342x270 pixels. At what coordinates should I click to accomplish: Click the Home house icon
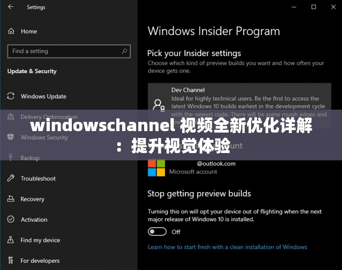11,31
